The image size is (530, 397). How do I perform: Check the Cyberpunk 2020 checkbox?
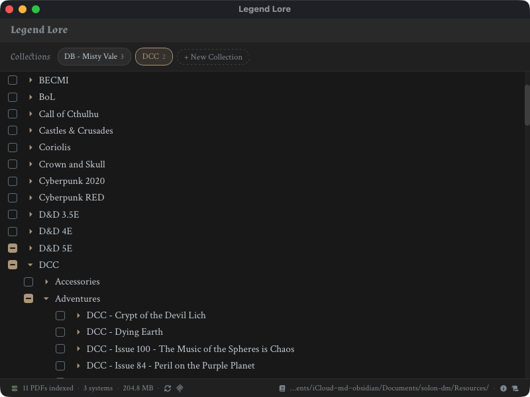pos(13,181)
